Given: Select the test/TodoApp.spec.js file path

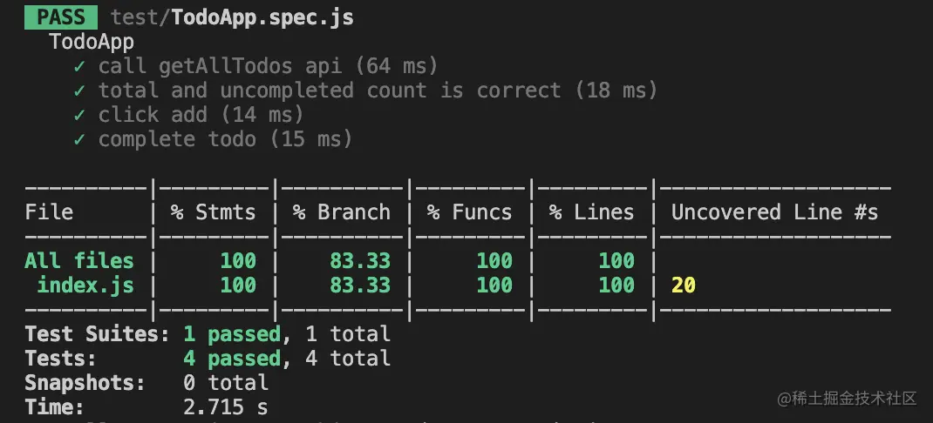Looking at the screenshot, I should (x=232, y=17).
